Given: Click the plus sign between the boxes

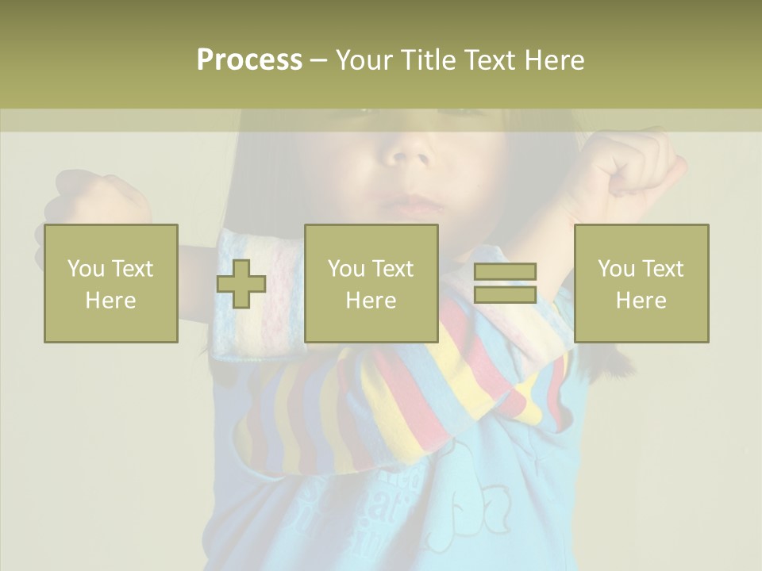Looking at the screenshot, I should [x=241, y=284].
